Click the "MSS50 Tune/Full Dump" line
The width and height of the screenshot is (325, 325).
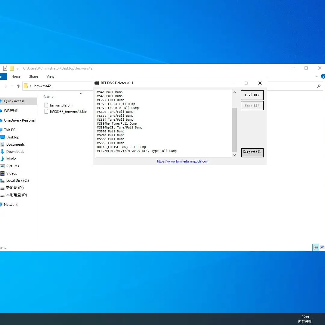(115, 112)
